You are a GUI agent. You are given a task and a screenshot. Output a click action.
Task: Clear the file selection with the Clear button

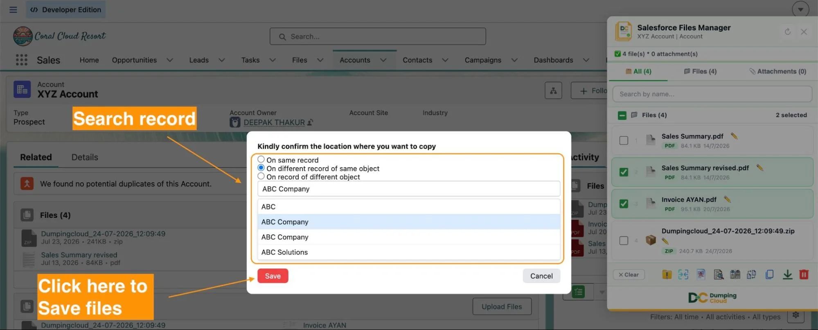tap(629, 275)
